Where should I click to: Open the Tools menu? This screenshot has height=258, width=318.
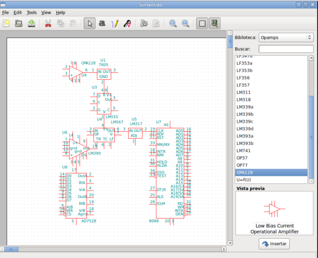coord(32,13)
